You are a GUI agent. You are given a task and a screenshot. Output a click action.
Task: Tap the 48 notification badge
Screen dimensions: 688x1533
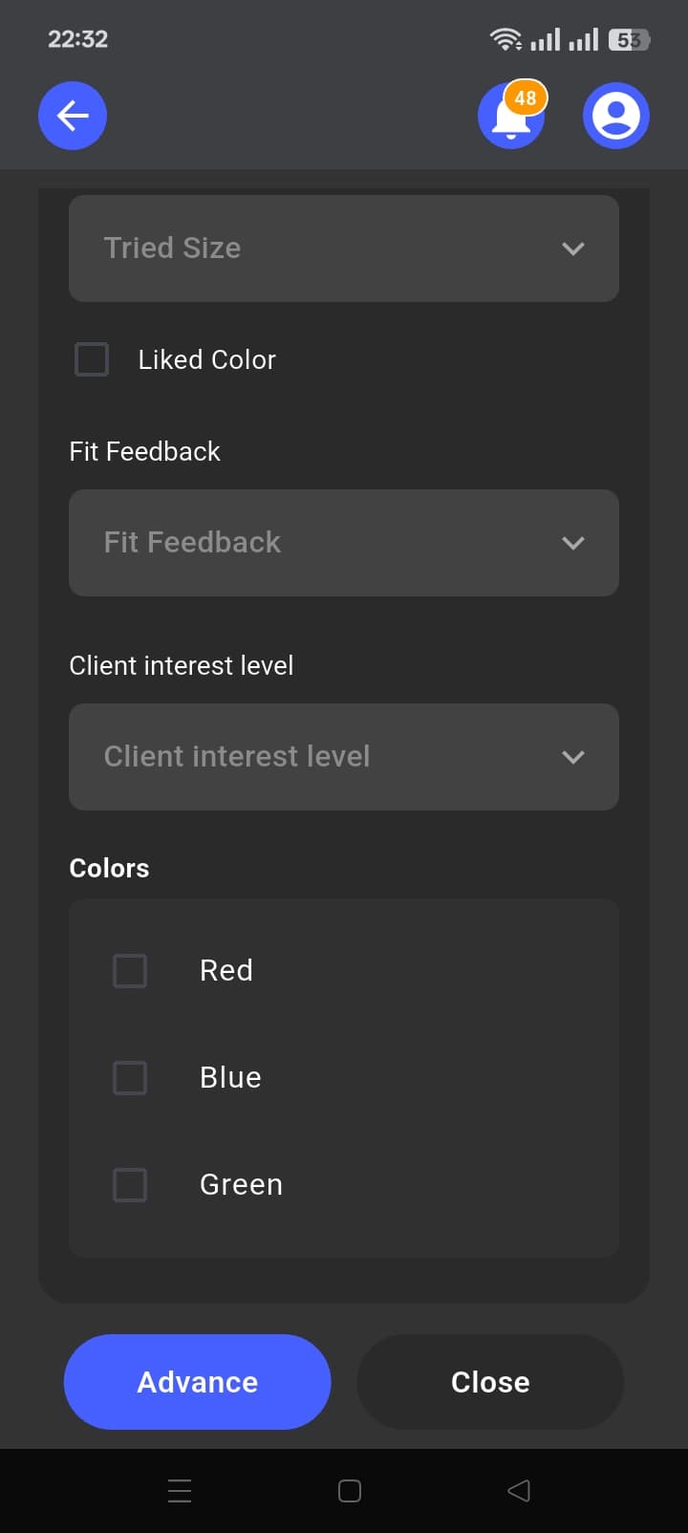coord(526,97)
